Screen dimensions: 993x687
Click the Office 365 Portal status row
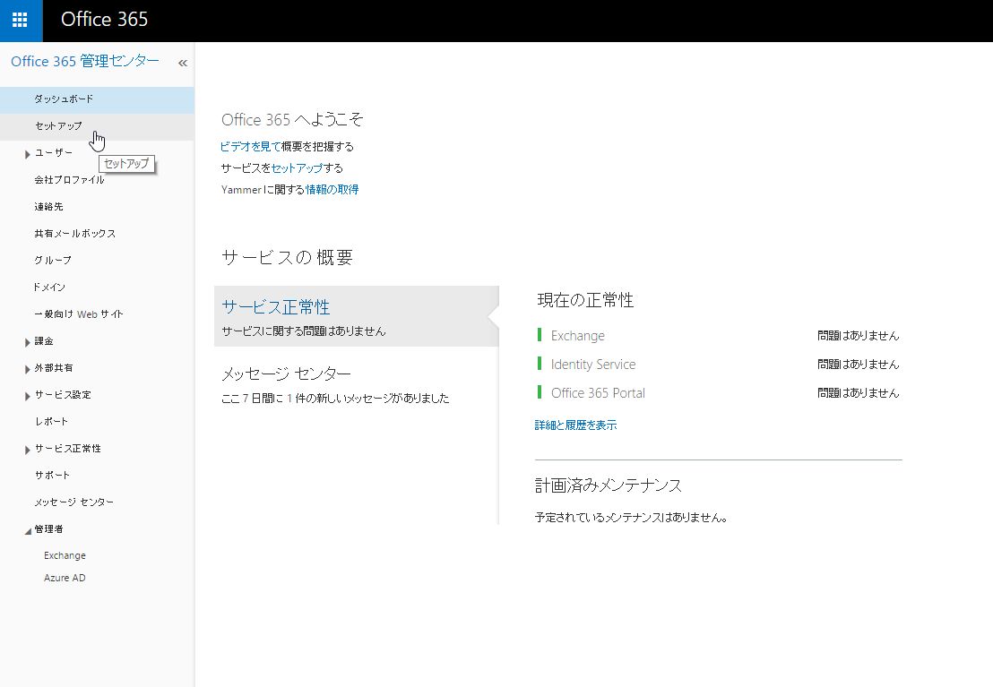pos(719,392)
